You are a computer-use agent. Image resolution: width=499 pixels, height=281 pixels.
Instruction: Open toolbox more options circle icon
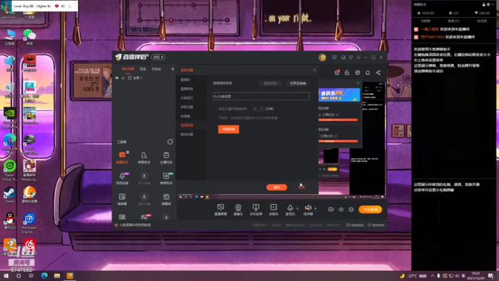[170, 142]
